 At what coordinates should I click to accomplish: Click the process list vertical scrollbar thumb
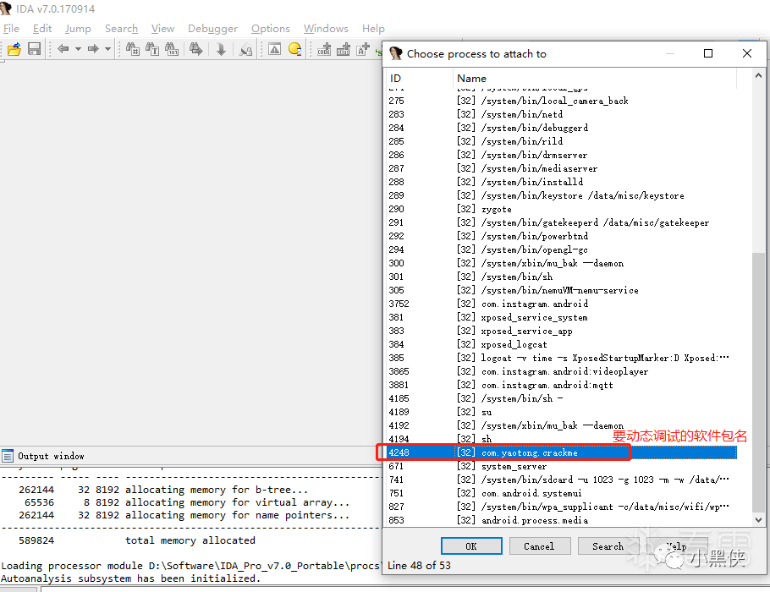(x=758, y=381)
